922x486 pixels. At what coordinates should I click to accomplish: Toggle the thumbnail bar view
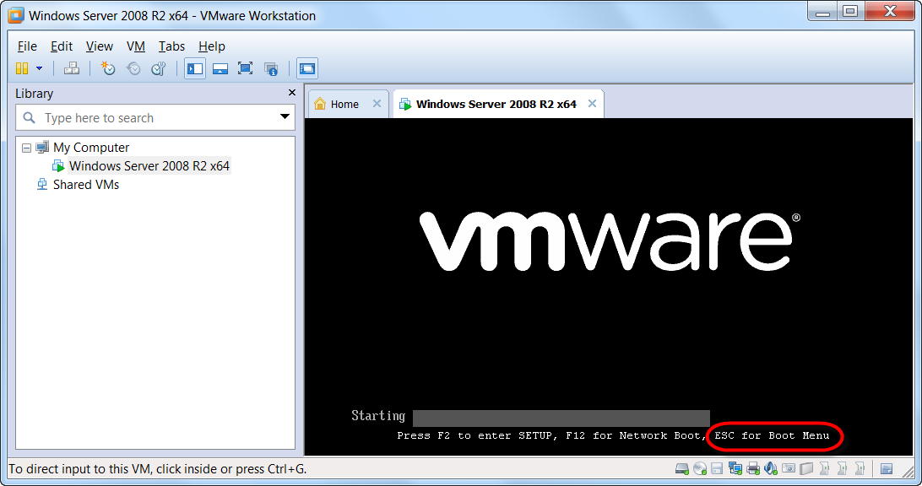click(220, 68)
